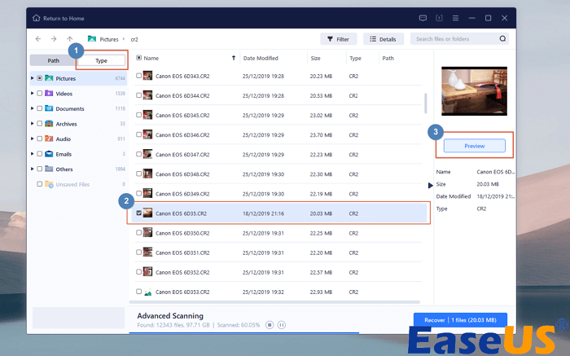The height and width of the screenshot is (356, 570).
Task: Navigate up one folder level
Action: [x=70, y=38]
